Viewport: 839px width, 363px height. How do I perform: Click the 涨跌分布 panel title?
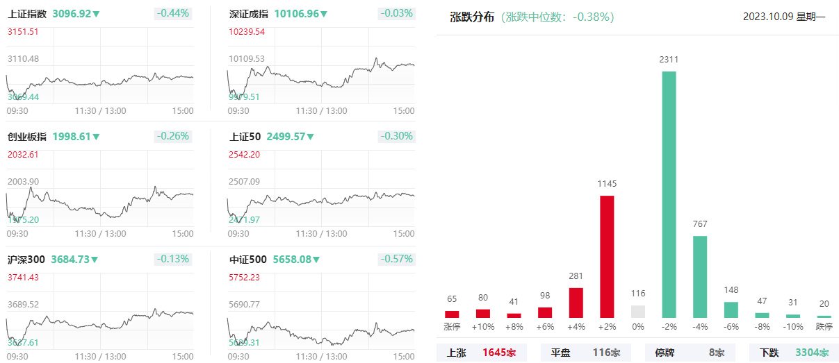[472, 17]
